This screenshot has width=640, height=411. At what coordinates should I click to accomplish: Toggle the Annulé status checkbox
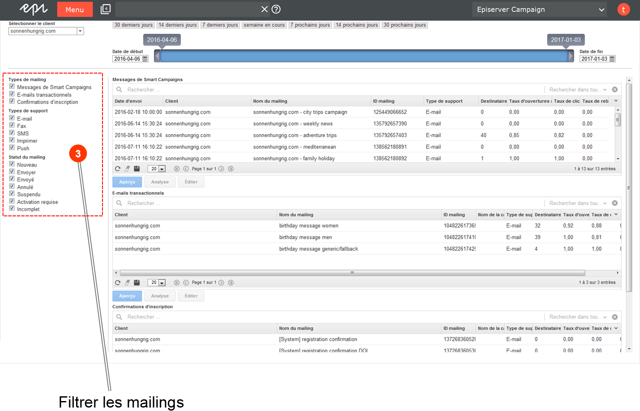[x=12, y=186]
